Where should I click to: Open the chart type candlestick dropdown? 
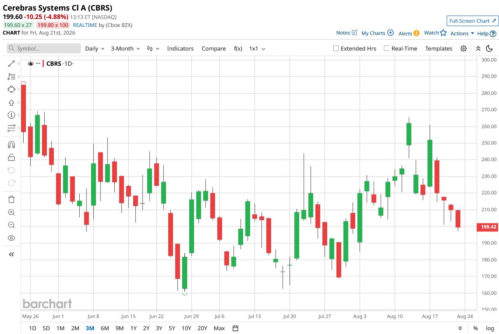(153, 48)
